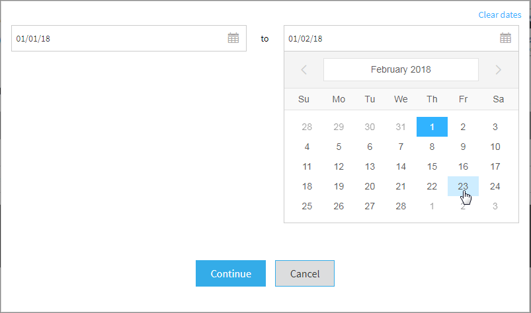Pick February 19 Monday

339,186
